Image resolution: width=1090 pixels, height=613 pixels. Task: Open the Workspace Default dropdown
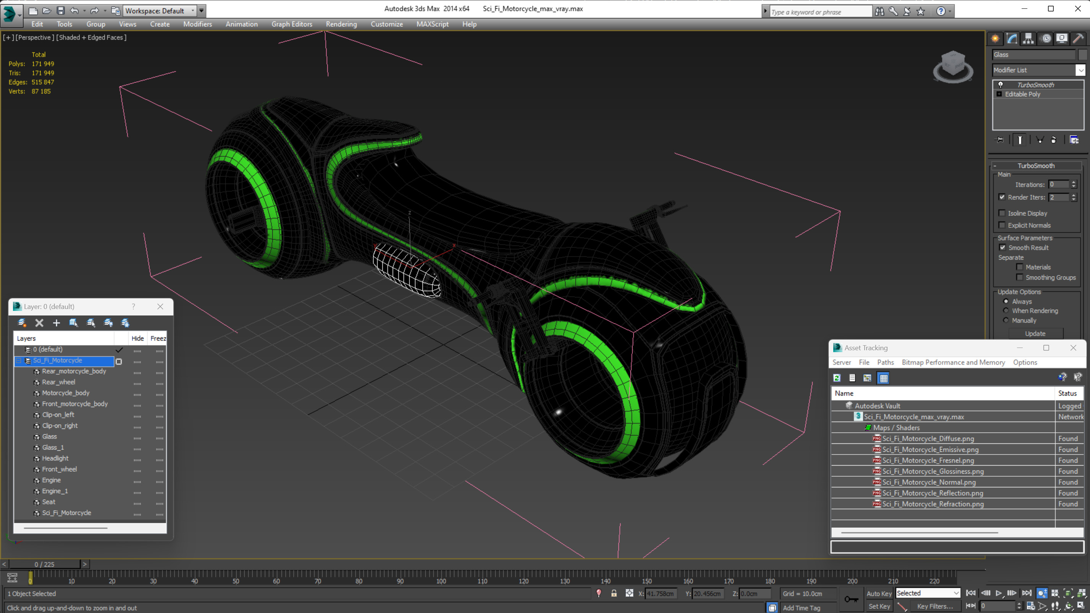pos(193,11)
